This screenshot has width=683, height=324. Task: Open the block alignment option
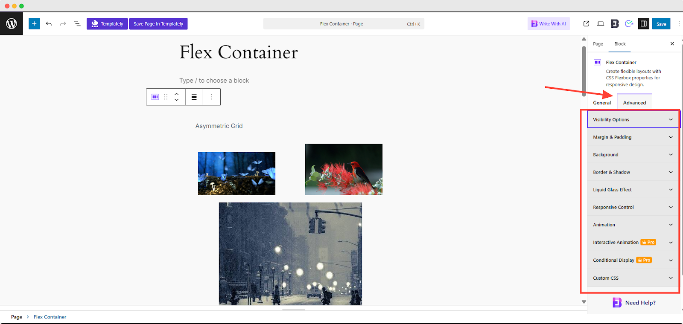pos(194,97)
